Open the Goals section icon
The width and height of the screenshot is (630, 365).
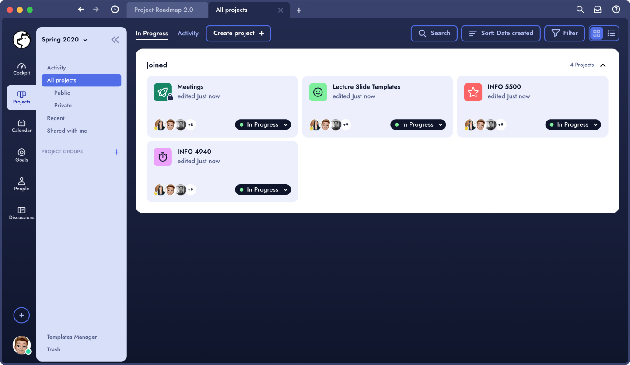[x=21, y=152]
